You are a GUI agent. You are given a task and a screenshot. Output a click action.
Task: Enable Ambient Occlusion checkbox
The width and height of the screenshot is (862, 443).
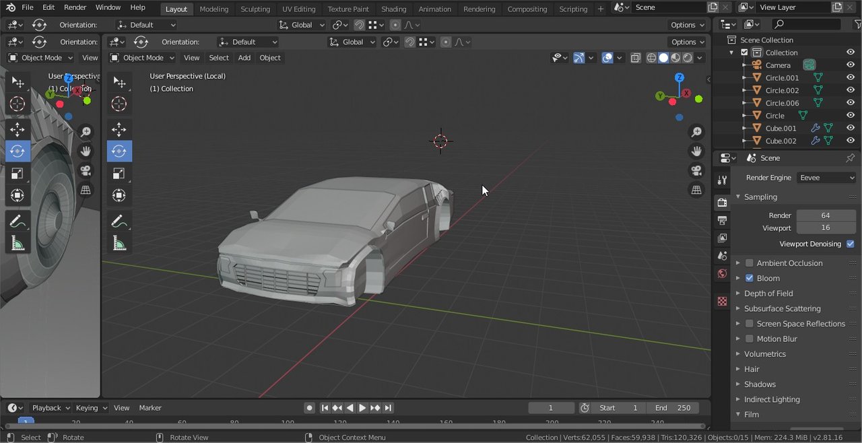(749, 263)
